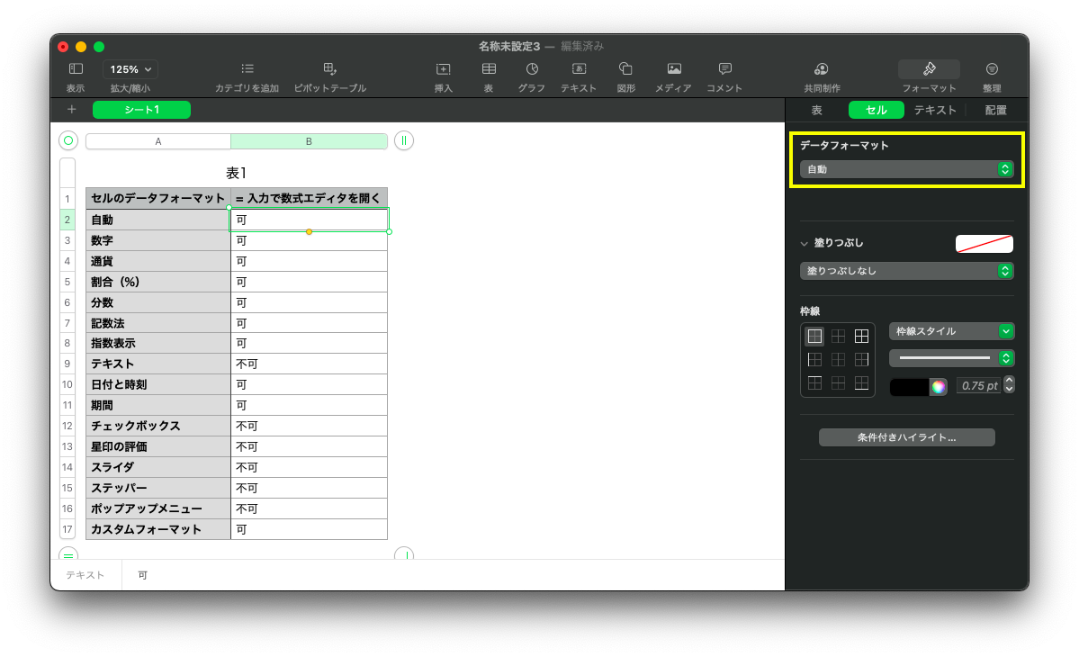Add a comment with コメント icon
Image resolution: width=1079 pixels, height=657 pixels.
(724, 69)
